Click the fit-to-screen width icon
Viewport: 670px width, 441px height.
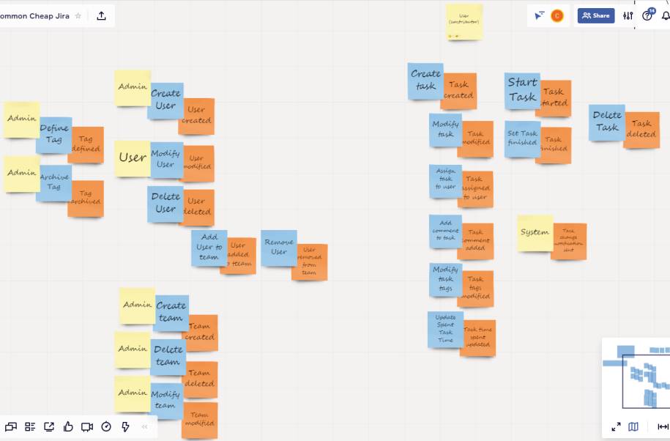click(663, 426)
